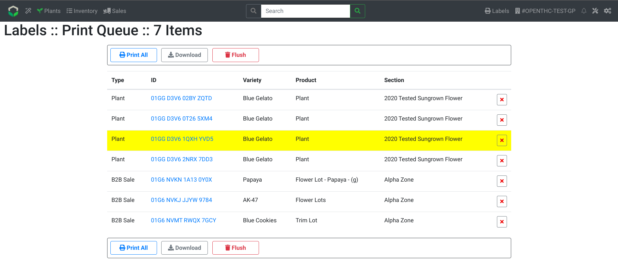Remove Papaya B2B Sale row with X
The height and width of the screenshot is (264, 618).
pos(502,181)
